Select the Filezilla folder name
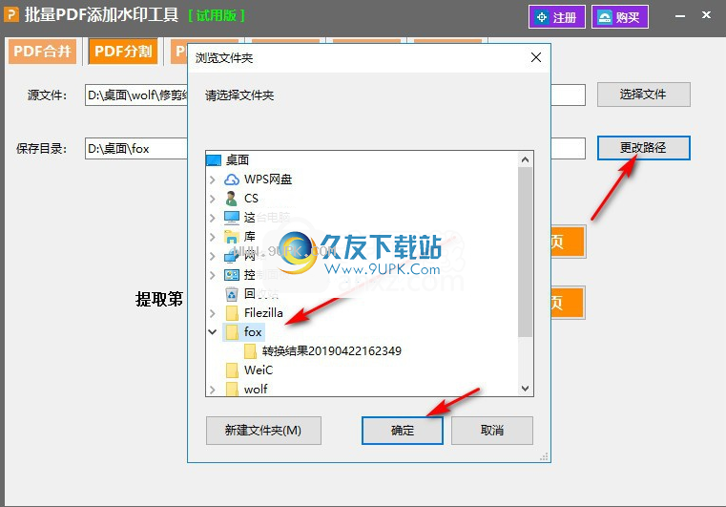 (x=263, y=313)
